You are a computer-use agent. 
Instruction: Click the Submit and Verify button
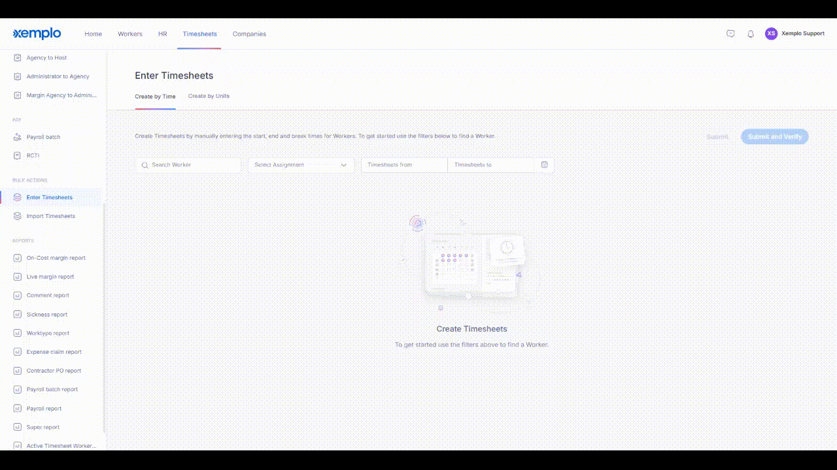[x=774, y=136]
